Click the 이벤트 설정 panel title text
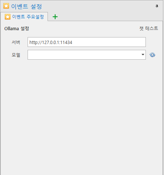Viewport: 164px width, 175px height. (x=26, y=6)
